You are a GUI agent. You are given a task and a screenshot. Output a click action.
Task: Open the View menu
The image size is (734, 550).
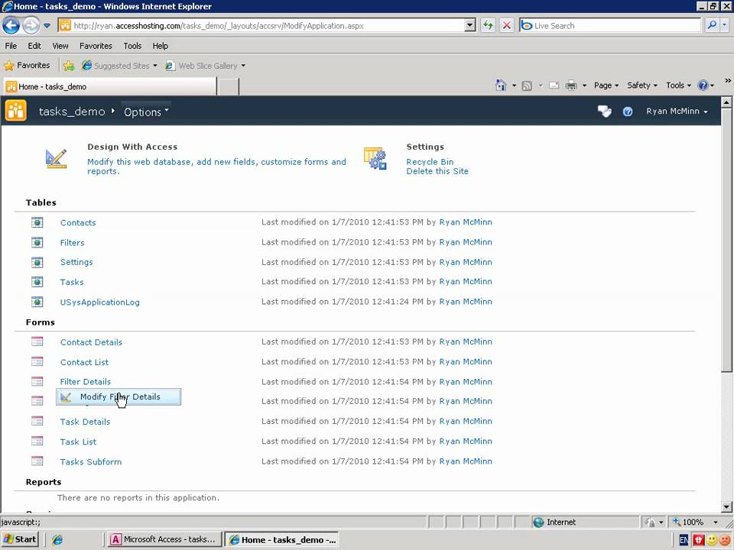pos(60,46)
